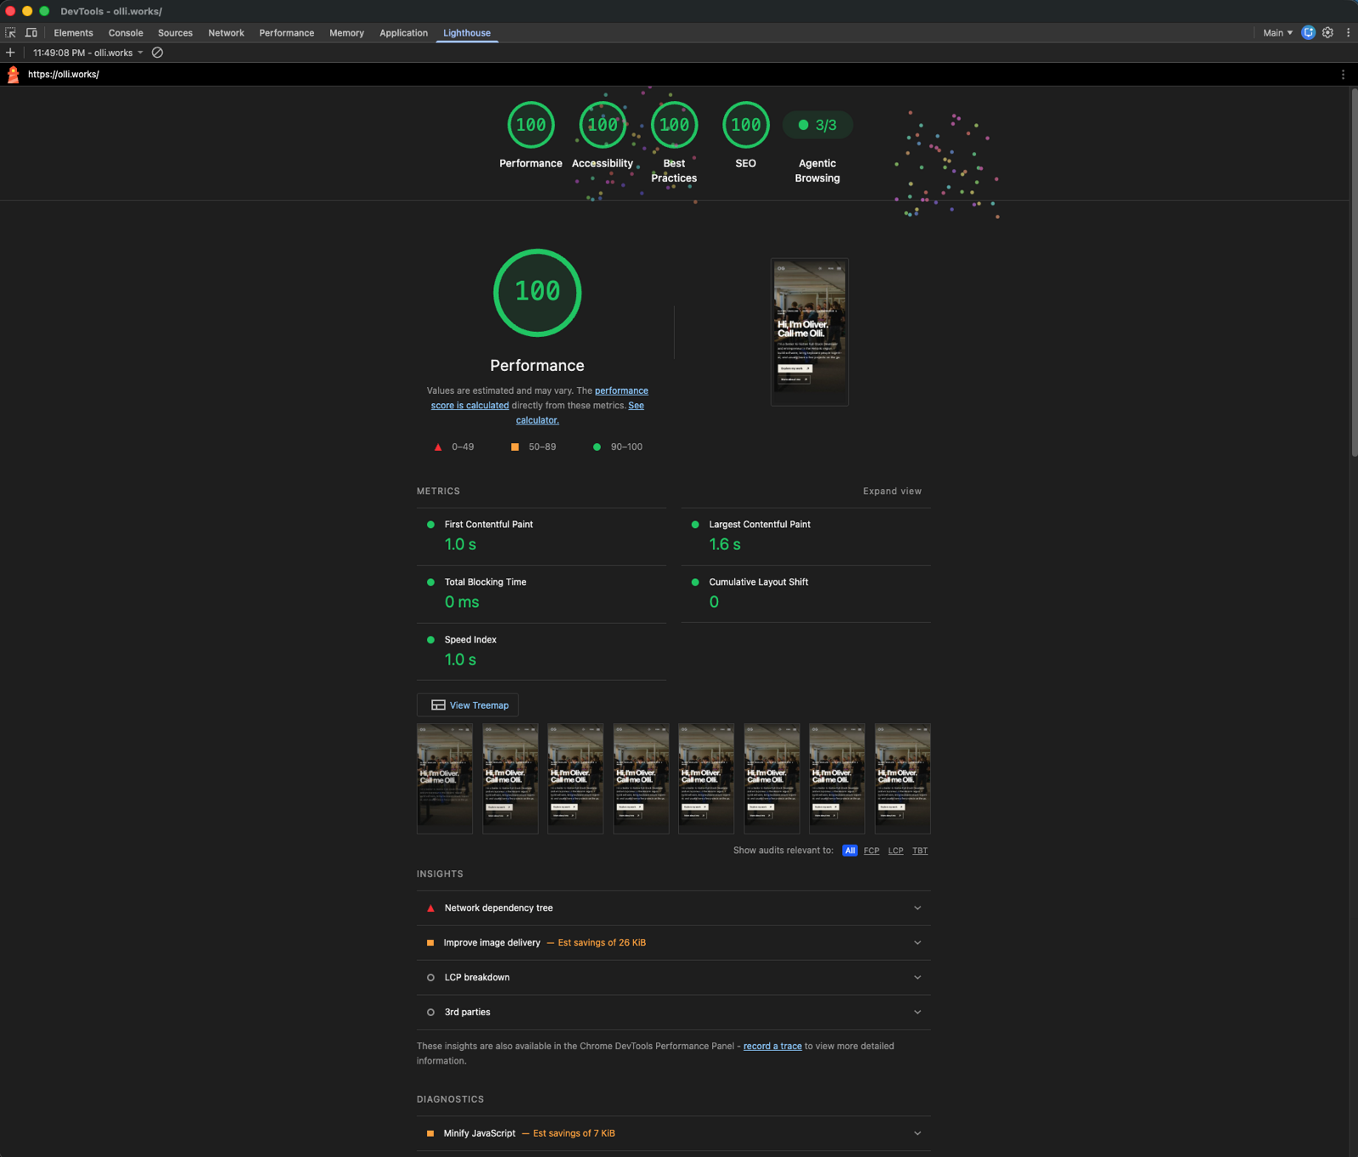
Task: Clear all reports with the circle-slash icon
Action: click(x=157, y=53)
